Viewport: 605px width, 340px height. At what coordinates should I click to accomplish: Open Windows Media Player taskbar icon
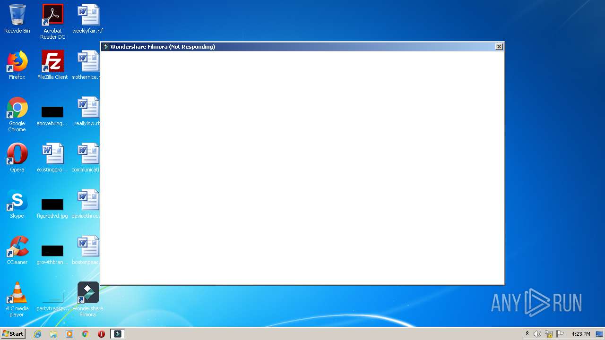[69, 334]
